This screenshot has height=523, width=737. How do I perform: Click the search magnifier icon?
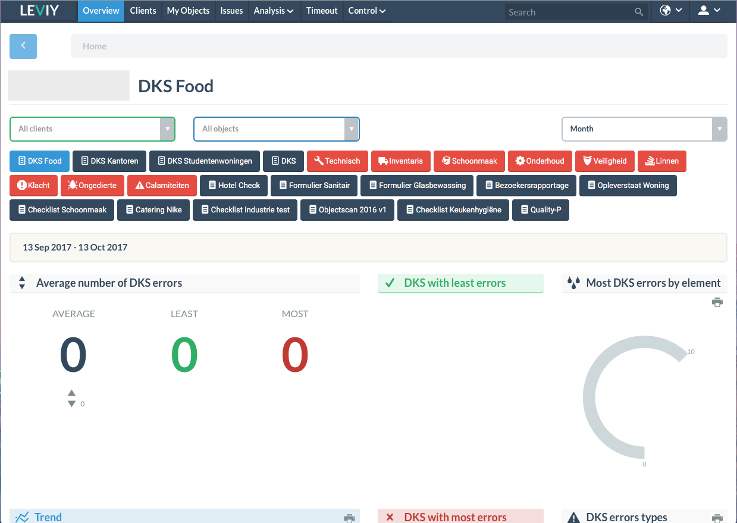[639, 12]
